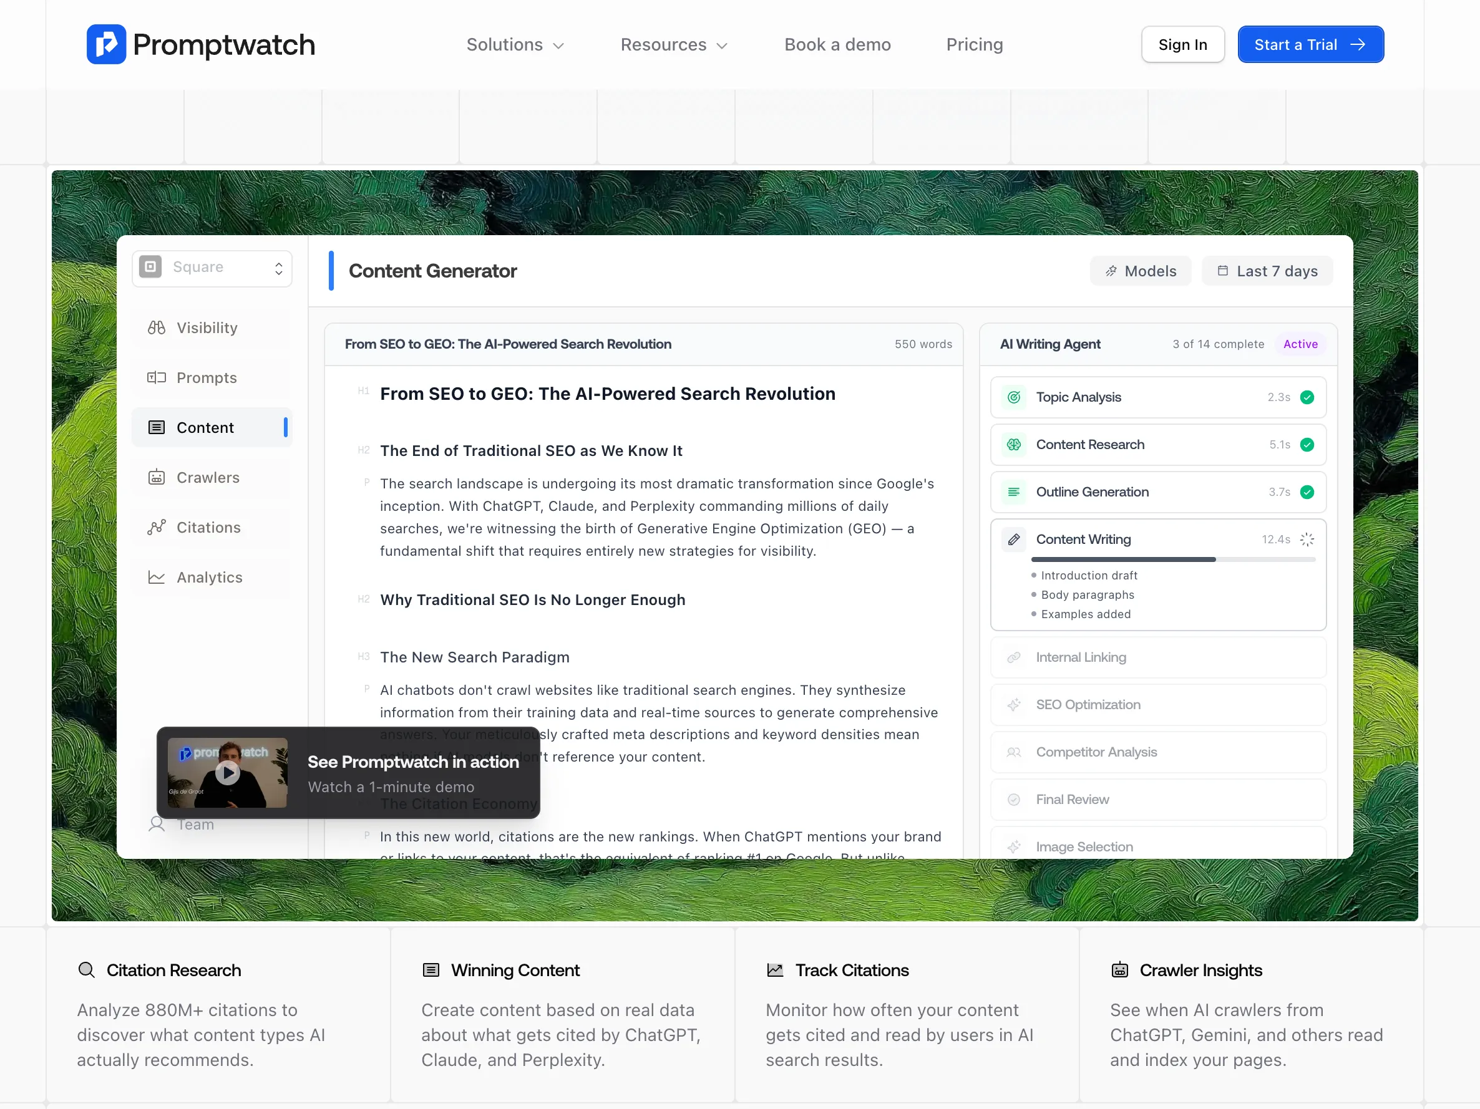Click the Topic Analysis target icon
Screen dimensions: 1480x1109
pyautogui.click(x=1014, y=397)
